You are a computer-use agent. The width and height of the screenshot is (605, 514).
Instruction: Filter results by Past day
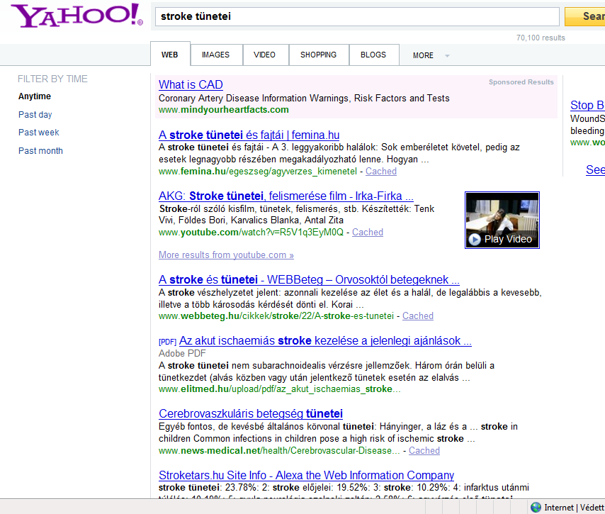(x=35, y=115)
